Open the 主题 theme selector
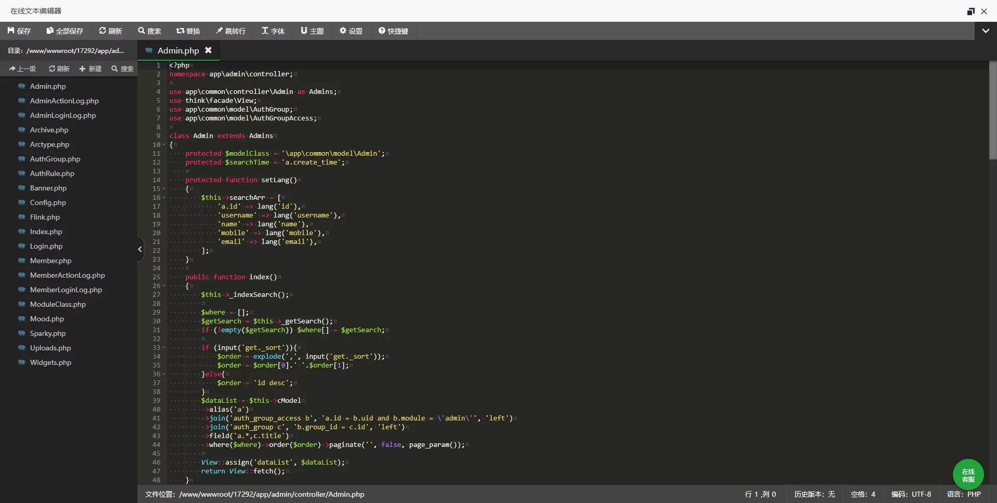 [x=312, y=31]
